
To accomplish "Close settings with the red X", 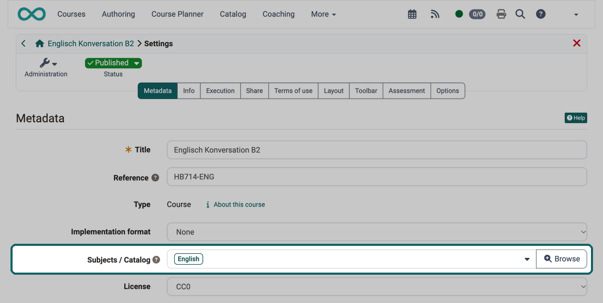I will 576,43.
